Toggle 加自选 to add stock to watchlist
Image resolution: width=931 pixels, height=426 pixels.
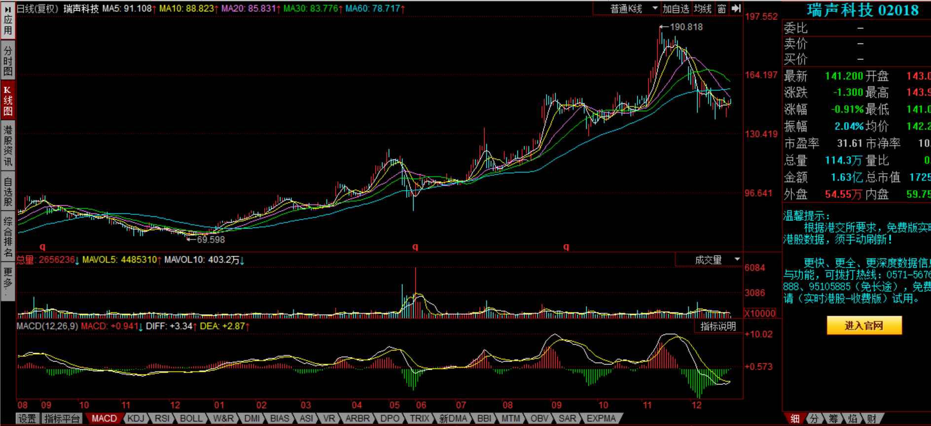coord(676,9)
